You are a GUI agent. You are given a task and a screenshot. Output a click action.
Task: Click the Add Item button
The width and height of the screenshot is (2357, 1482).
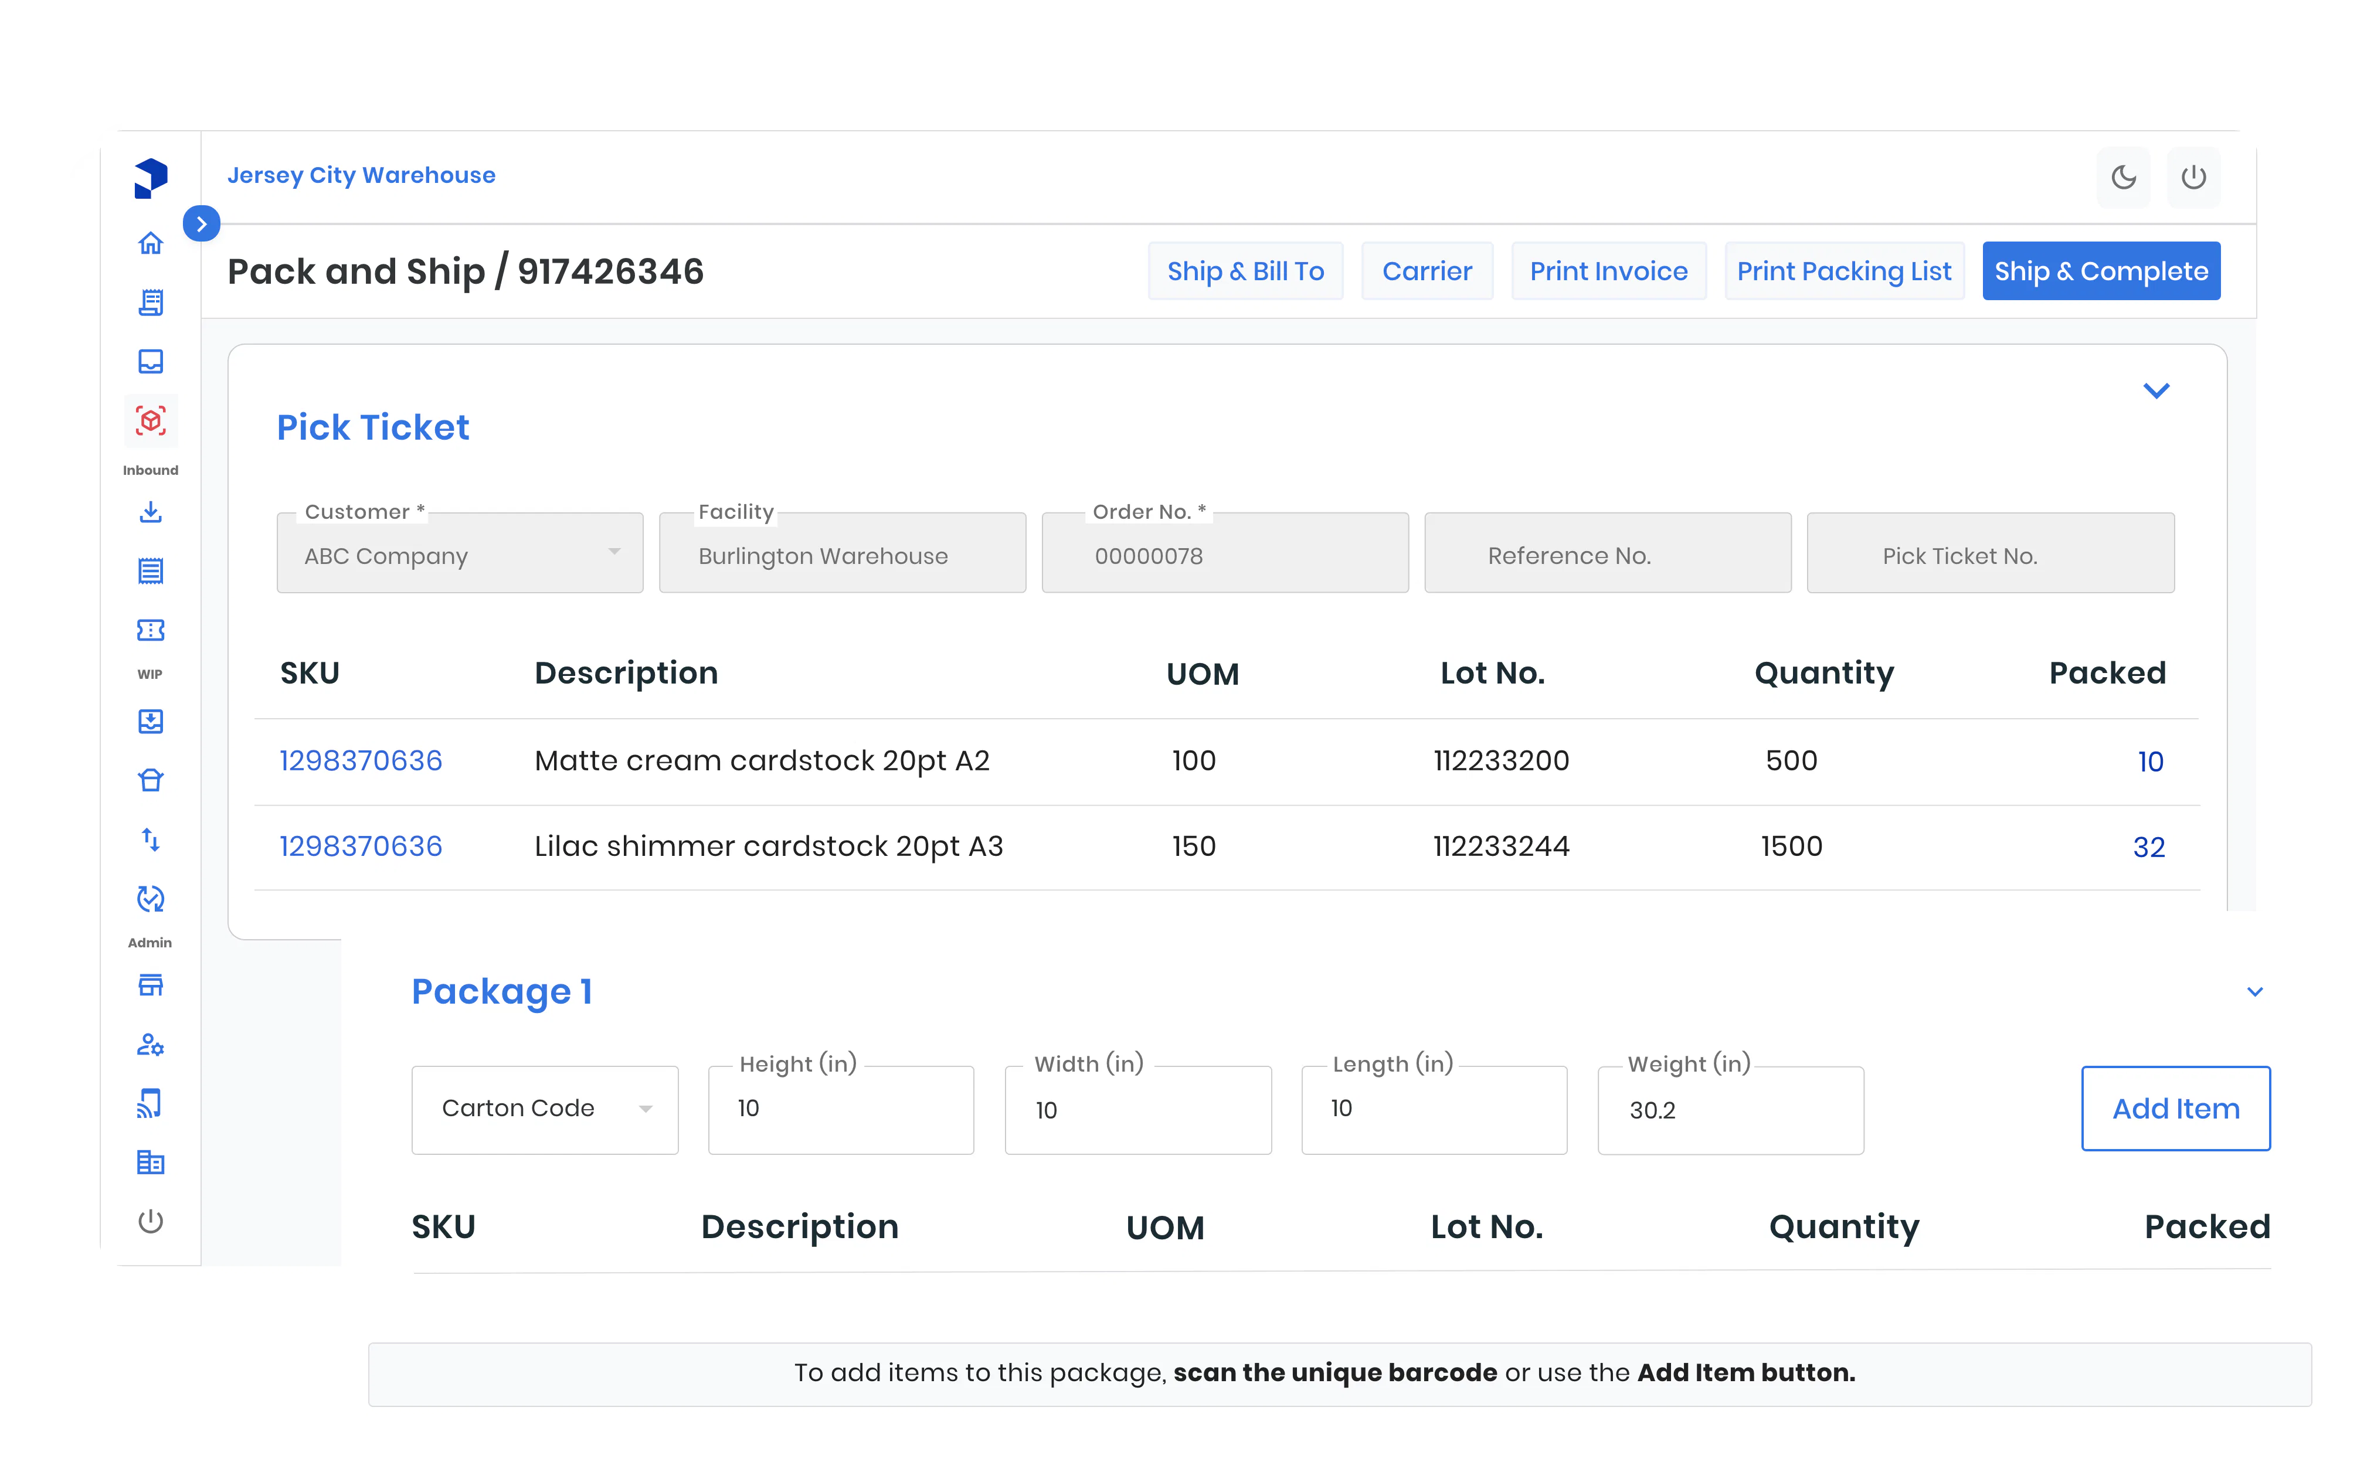(x=2175, y=1108)
